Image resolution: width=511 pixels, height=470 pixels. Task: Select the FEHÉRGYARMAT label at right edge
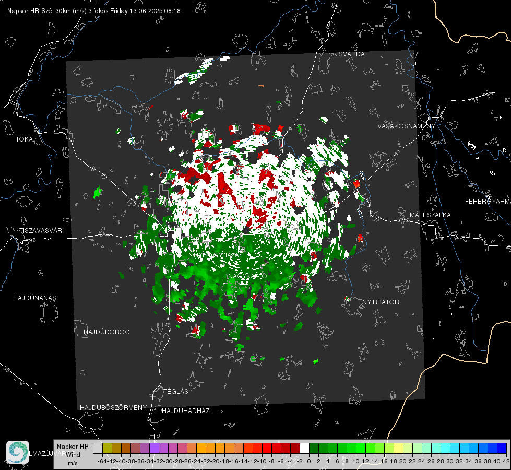488,202
